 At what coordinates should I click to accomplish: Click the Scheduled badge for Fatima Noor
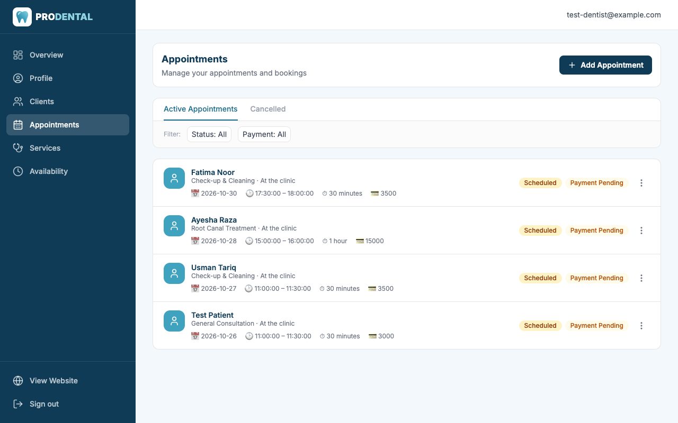pyautogui.click(x=540, y=183)
